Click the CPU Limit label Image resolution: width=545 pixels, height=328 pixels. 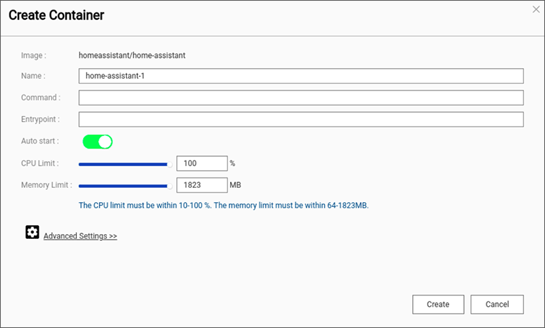coord(40,163)
